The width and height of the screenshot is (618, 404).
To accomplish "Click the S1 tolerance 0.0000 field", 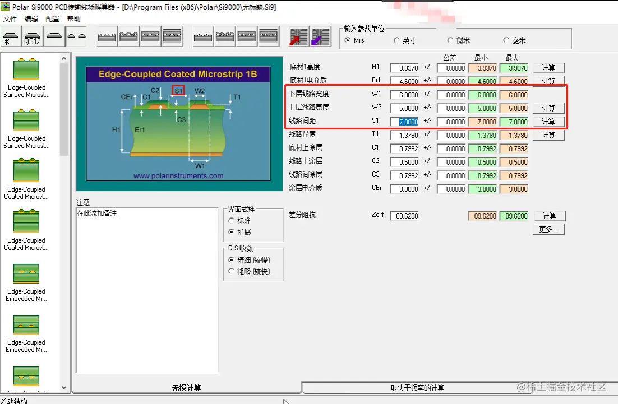I will coord(451,122).
